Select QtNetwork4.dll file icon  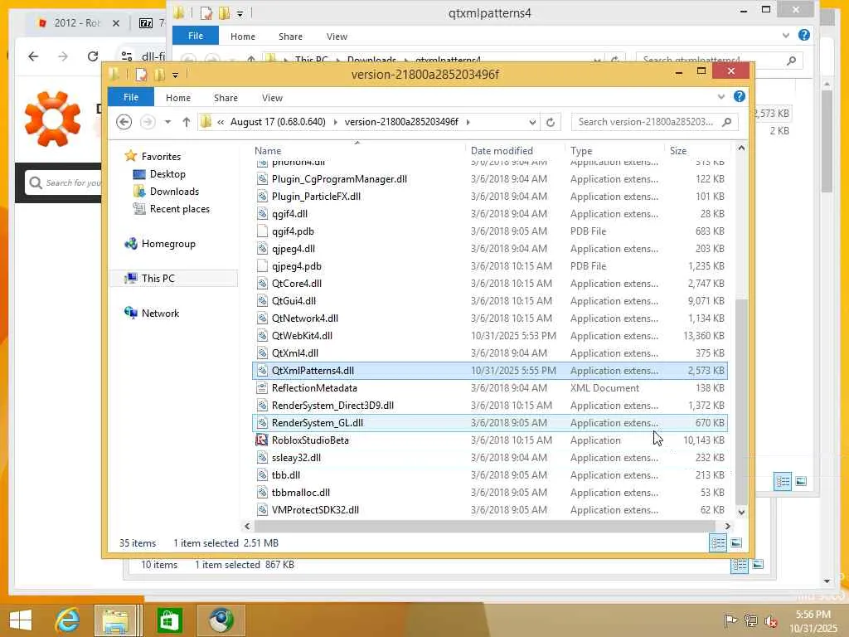click(x=262, y=318)
